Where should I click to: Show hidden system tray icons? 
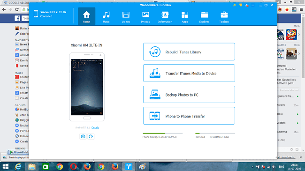[x=252, y=167]
